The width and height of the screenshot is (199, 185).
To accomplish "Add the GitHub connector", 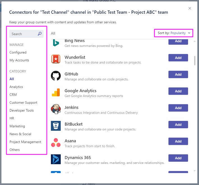I will [x=178, y=74].
